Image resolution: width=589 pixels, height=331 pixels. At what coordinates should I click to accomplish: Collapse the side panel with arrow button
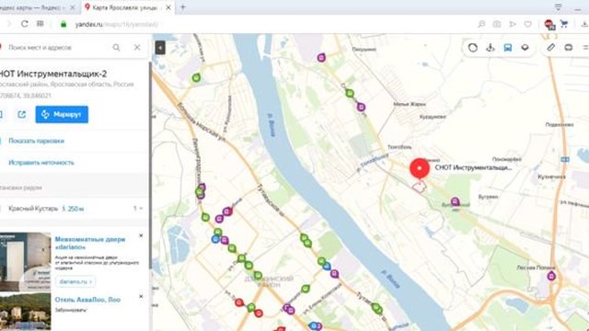[x=160, y=48]
